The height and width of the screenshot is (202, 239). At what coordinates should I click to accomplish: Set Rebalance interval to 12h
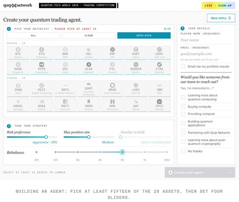(x=56, y=152)
